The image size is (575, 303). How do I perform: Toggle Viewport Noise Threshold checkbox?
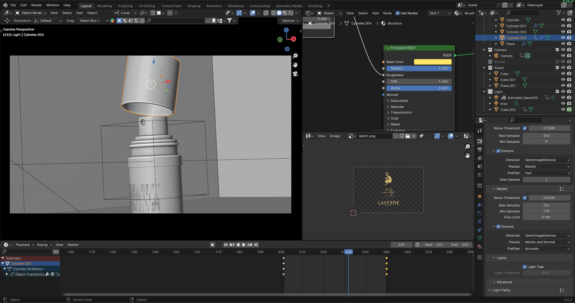[x=525, y=128]
